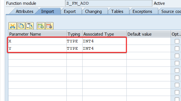
Task: Click the Copy toolbar icon
Action: [x=21, y=26]
